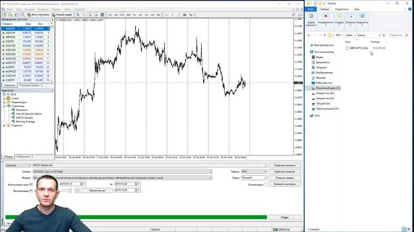Click the Delete red X icon in Explorer ribbon
Image resolution: width=414 pixels, height=232 pixels.
325,16
